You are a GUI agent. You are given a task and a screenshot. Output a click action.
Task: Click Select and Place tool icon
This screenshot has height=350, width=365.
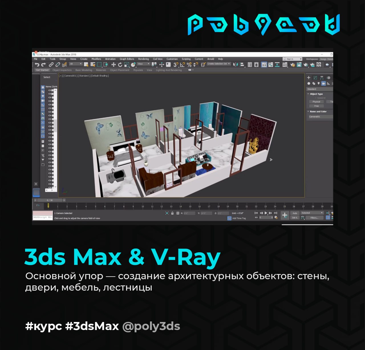pos(133,65)
